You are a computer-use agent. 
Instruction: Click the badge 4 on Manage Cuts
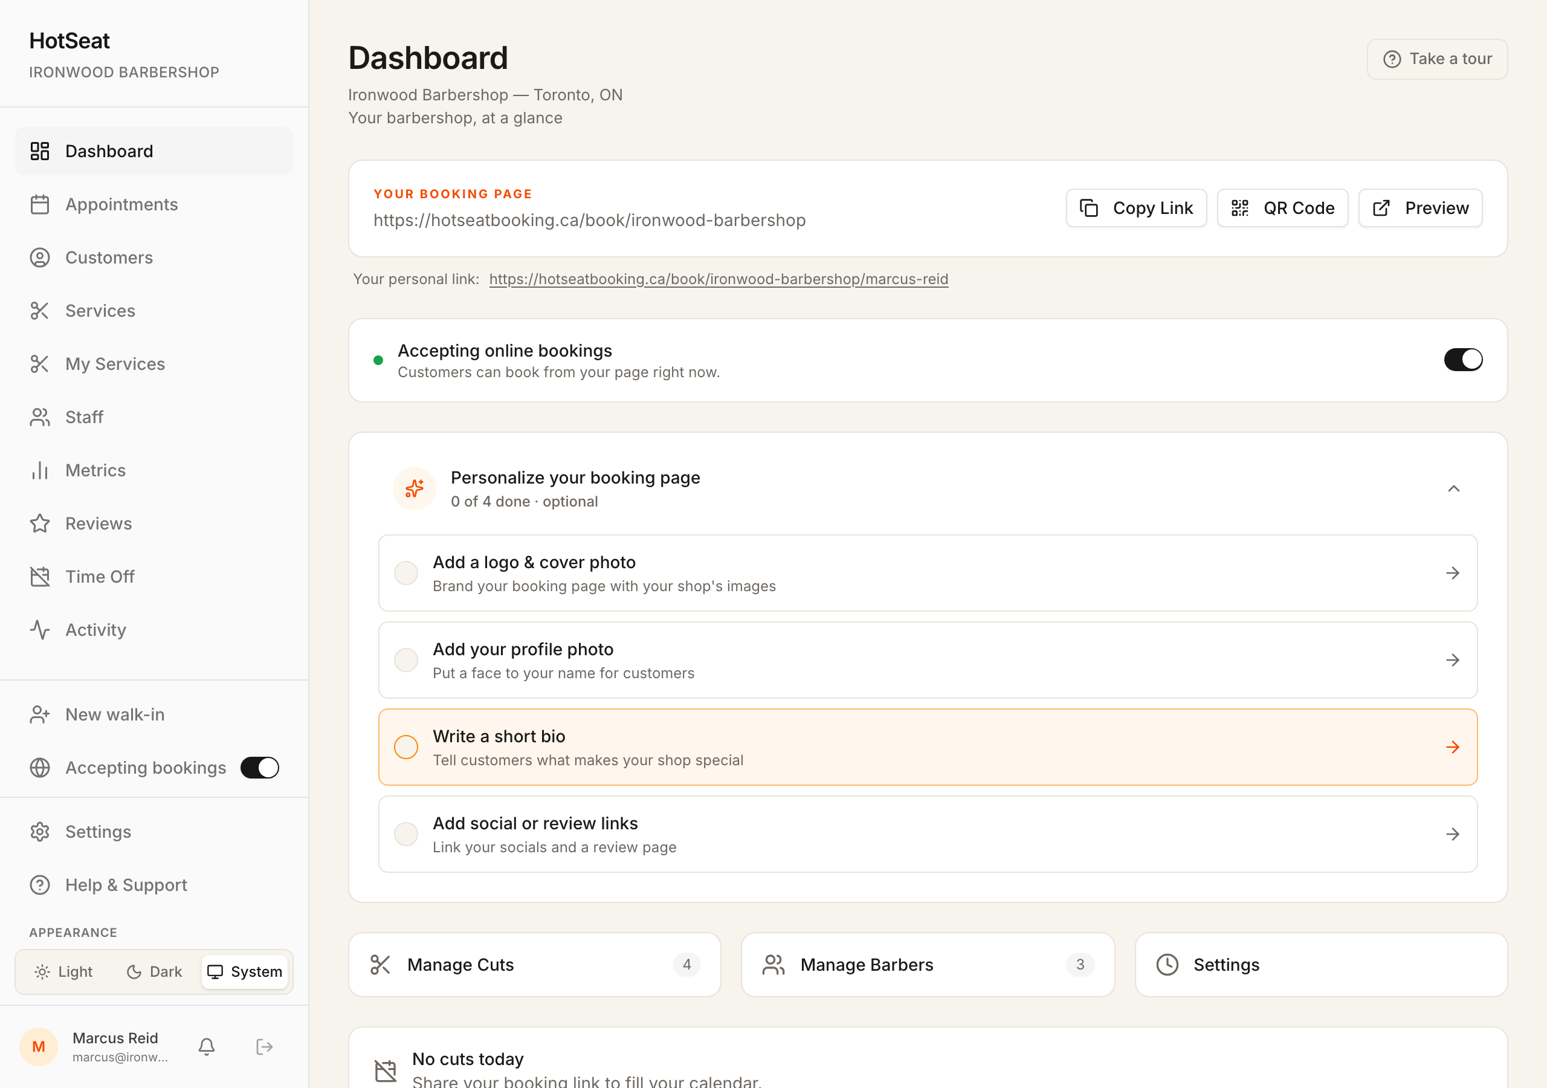(686, 965)
